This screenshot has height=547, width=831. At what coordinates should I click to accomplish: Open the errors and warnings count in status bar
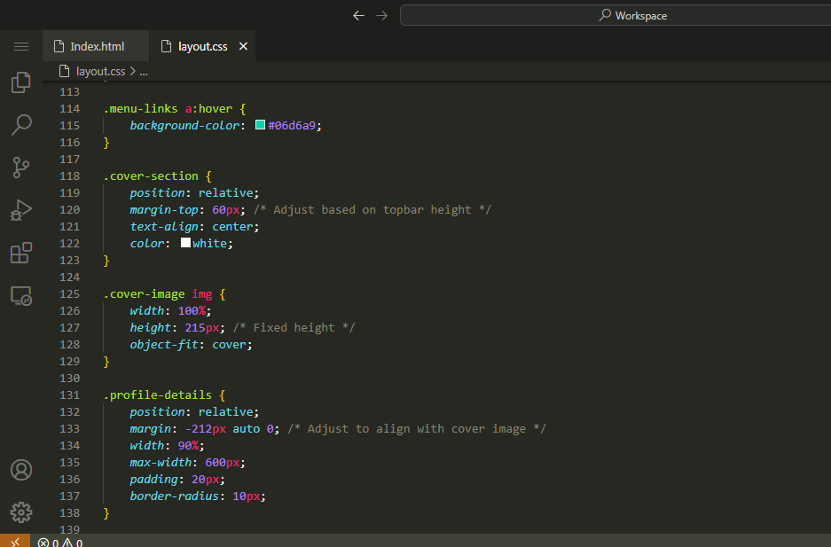[60, 543]
